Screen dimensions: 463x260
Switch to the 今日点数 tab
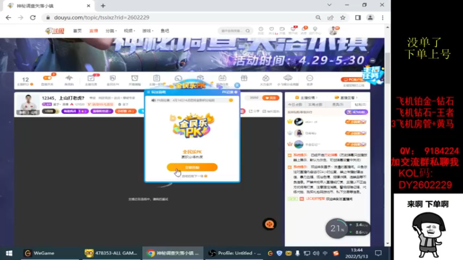295,105
